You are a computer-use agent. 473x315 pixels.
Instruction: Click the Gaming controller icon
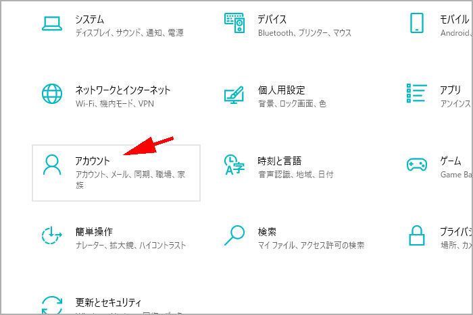coord(416,165)
